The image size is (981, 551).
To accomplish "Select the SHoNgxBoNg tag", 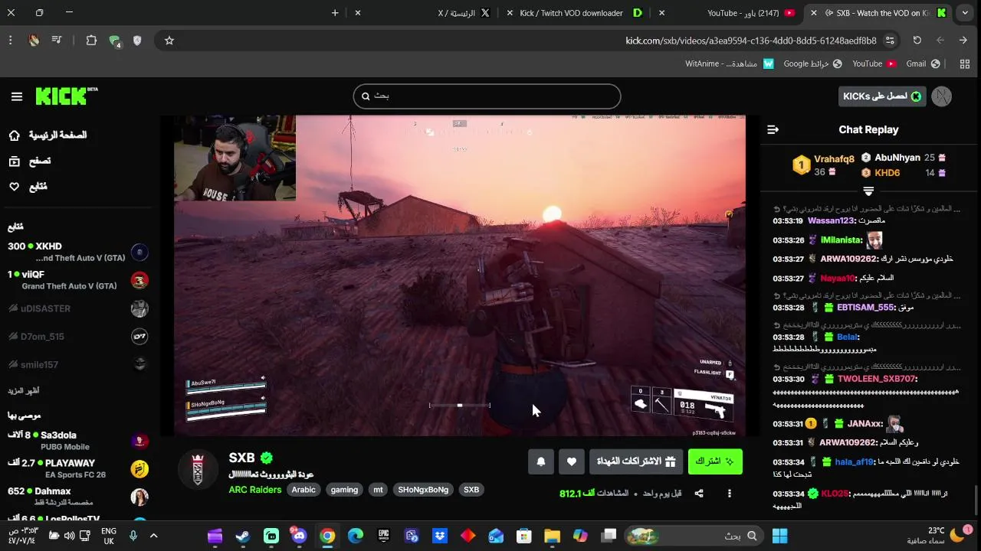I will [x=423, y=490].
